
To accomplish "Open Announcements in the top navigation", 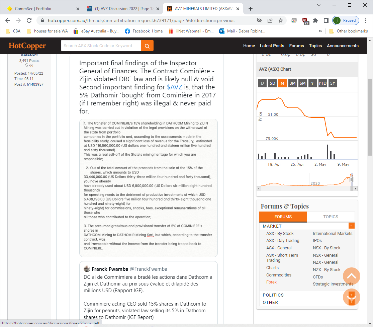I will (x=343, y=46).
